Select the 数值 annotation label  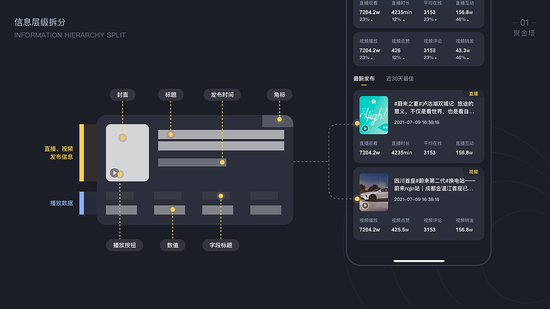tap(173, 245)
